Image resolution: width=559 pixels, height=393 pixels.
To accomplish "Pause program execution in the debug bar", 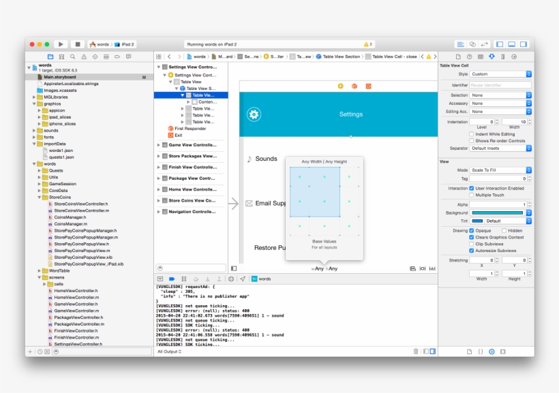I will [x=184, y=279].
